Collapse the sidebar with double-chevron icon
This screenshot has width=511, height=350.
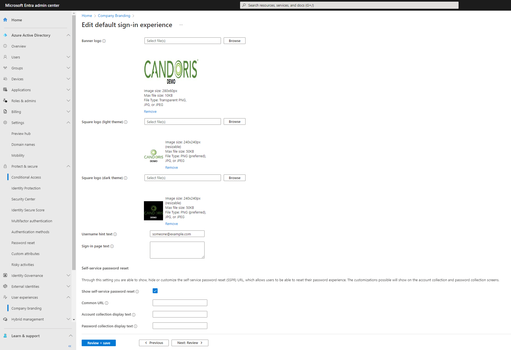point(70,346)
